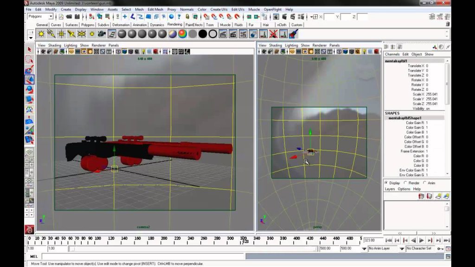The width and height of the screenshot is (475, 267).
Task: Click the Maya logo at toolbox bottom
Action: click(x=29, y=229)
